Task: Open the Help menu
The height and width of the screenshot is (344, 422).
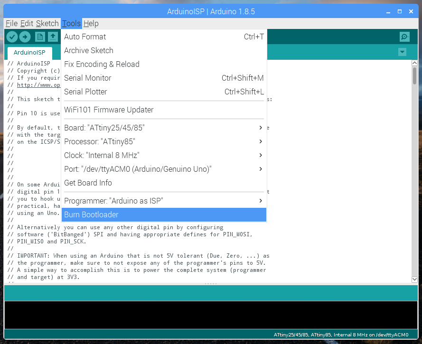Action: click(91, 23)
